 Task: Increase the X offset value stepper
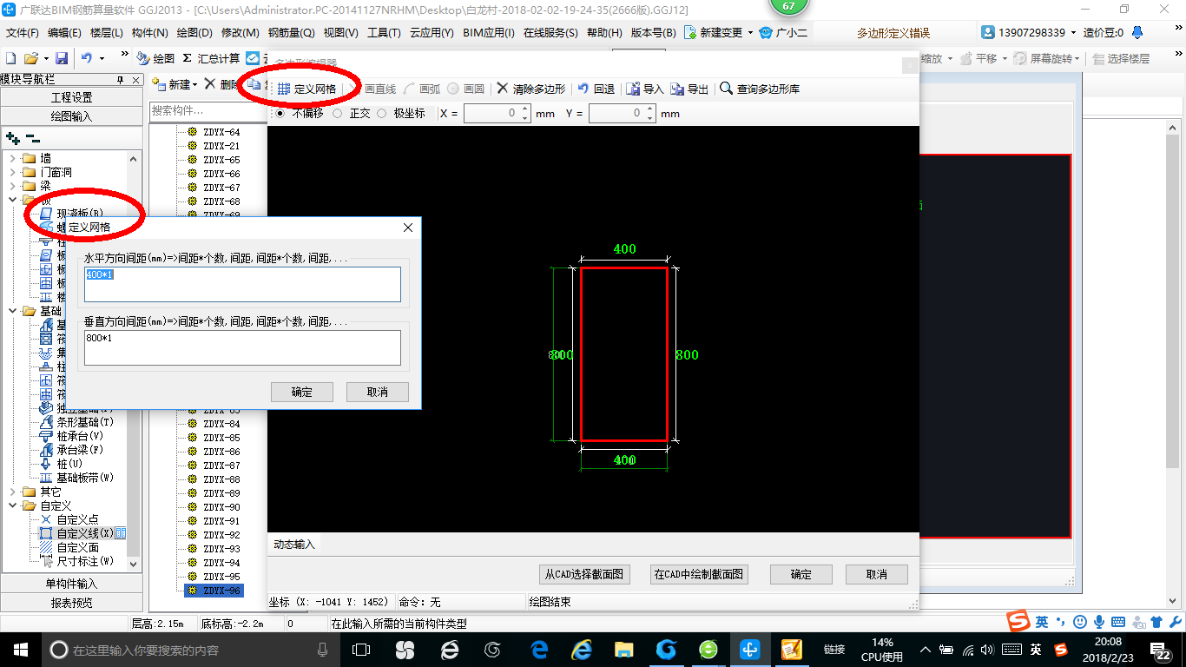pos(524,109)
